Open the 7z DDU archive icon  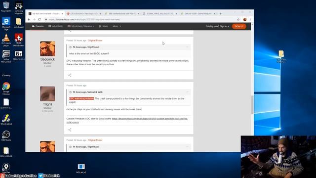coord(19,55)
